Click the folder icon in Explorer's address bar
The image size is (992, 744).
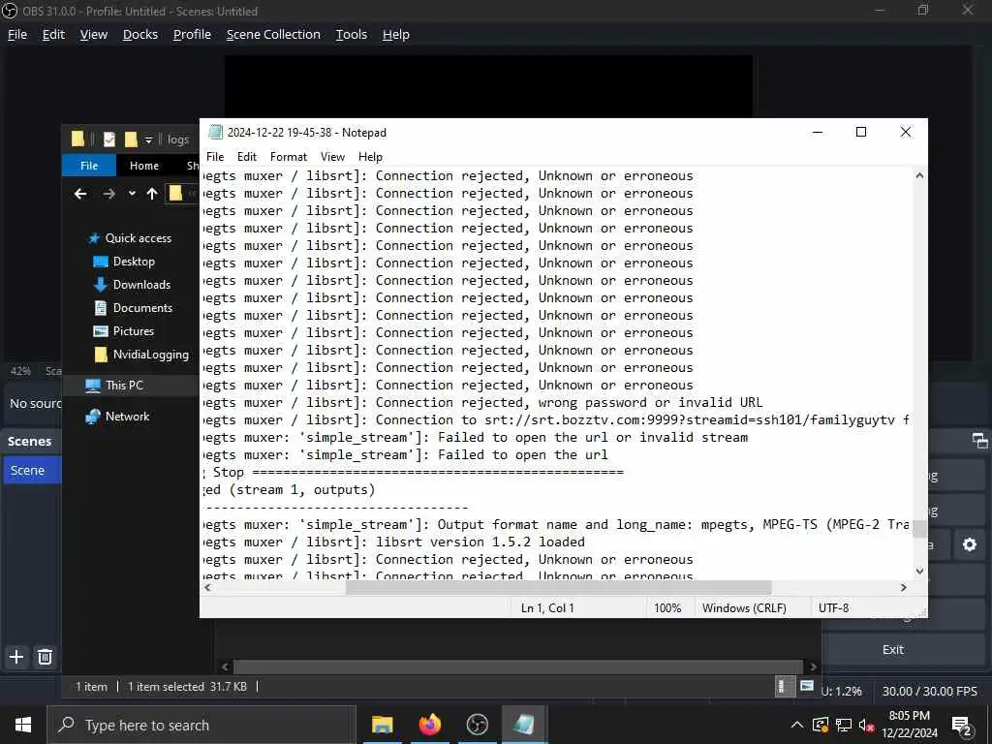pyautogui.click(x=176, y=194)
